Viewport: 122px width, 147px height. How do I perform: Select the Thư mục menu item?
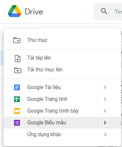point(62,40)
